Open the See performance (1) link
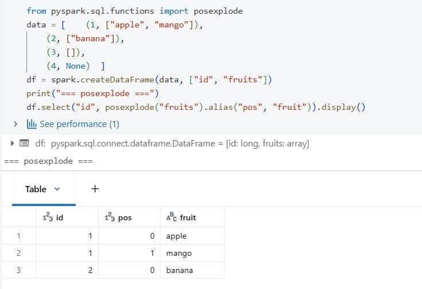 (79, 124)
